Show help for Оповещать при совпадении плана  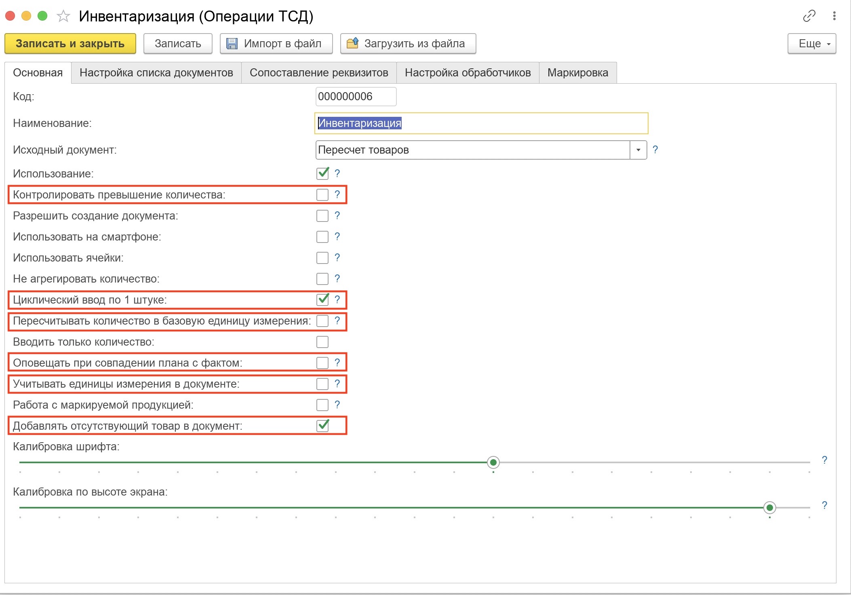coord(337,363)
